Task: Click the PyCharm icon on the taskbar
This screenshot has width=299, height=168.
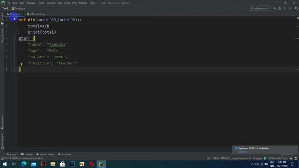Action: [101, 164]
